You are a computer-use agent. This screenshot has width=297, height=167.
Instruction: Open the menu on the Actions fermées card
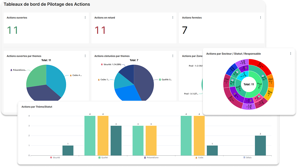(260, 17)
